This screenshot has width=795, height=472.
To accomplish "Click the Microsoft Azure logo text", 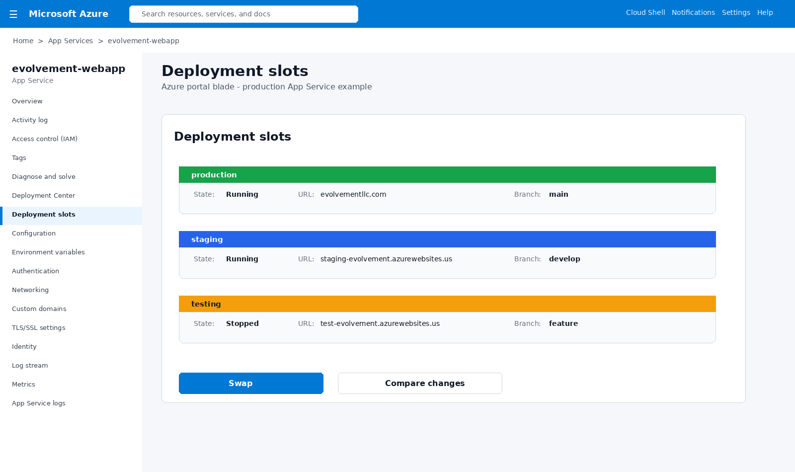I will (69, 14).
